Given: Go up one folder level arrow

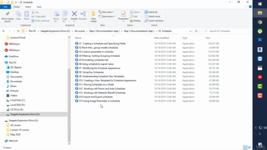Looking at the screenshot, I should (18, 31).
